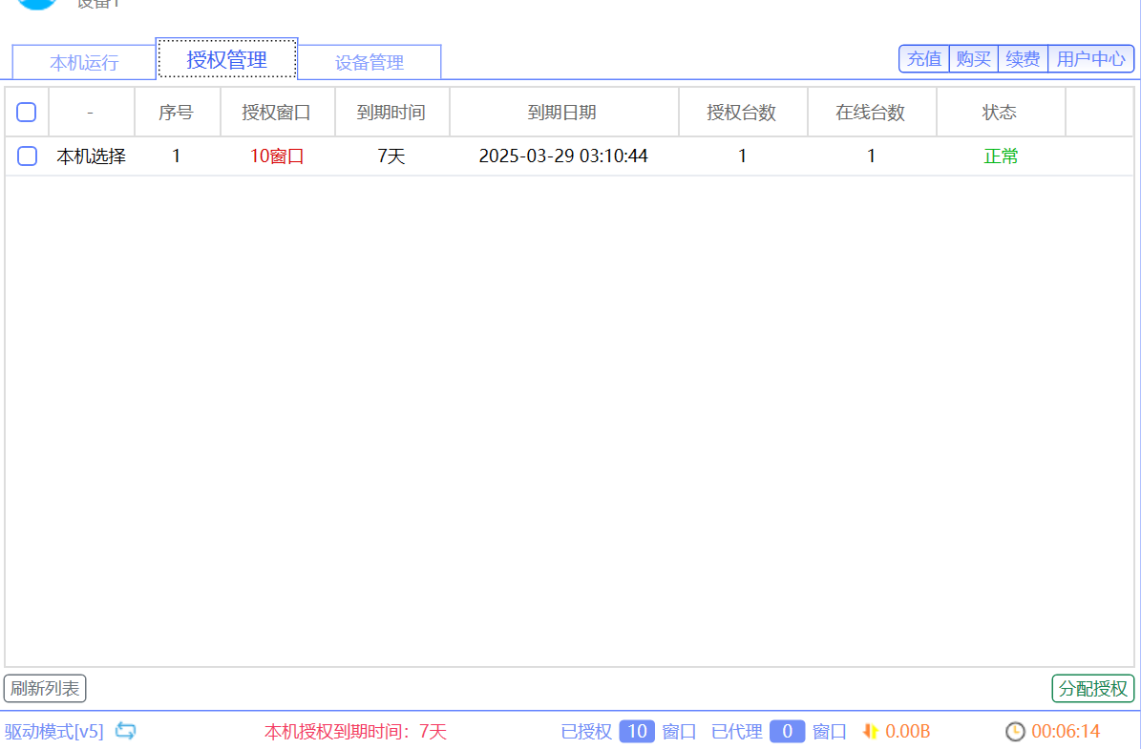Click the 续费 renew button

click(1023, 59)
